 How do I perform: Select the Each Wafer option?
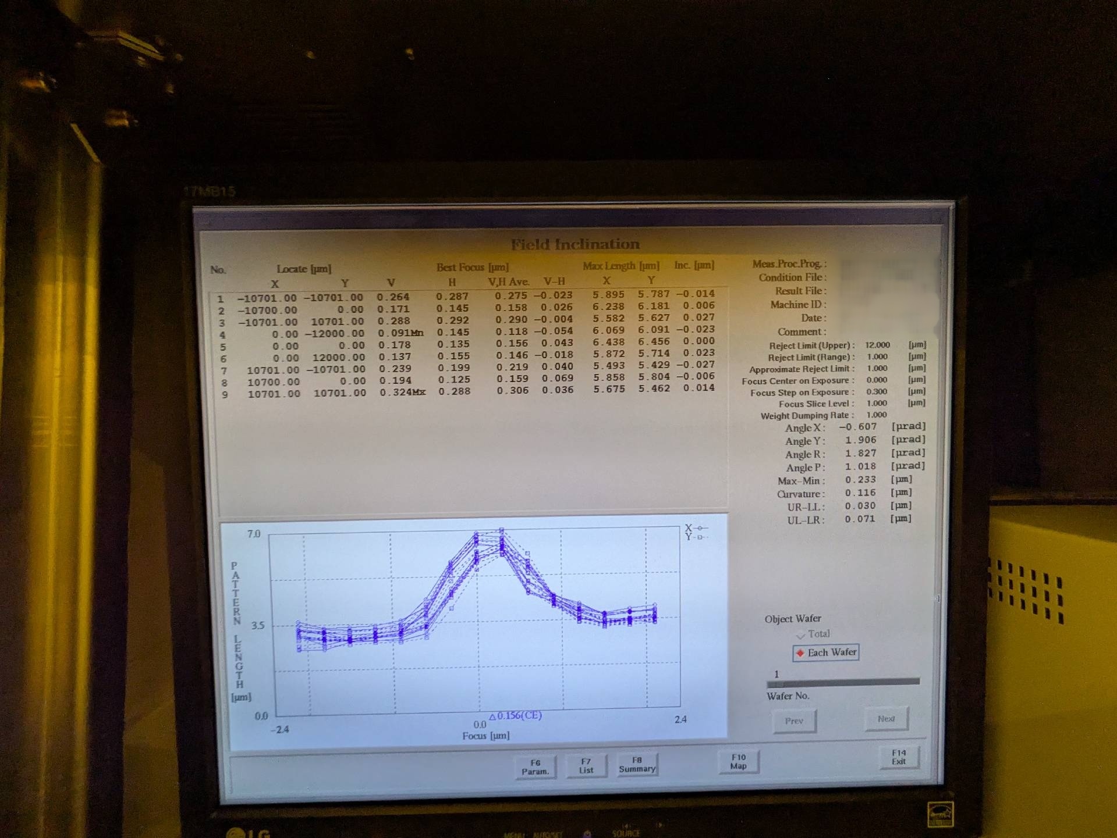(826, 652)
